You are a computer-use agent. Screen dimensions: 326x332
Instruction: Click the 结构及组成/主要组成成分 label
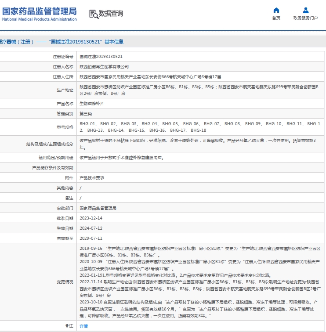(50, 144)
